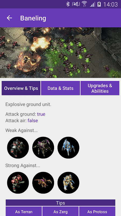Image resolution: width=121 pixels, height=216 pixels.
Task: Open the Data & Stats tab
Action: tap(60, 88)
